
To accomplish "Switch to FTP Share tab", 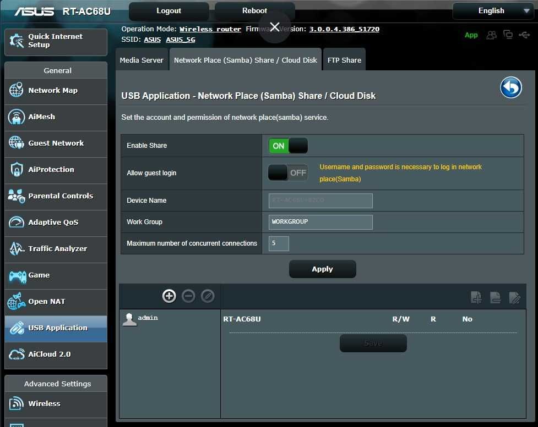I will tap(344, 60).
